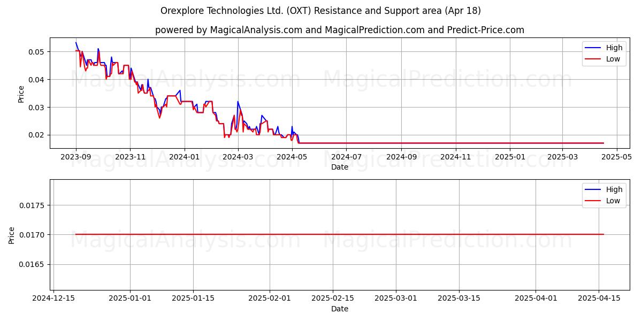Click the bottom chart's 'Date' axis label
Screen dimensions: 642x321
[340, 309]
